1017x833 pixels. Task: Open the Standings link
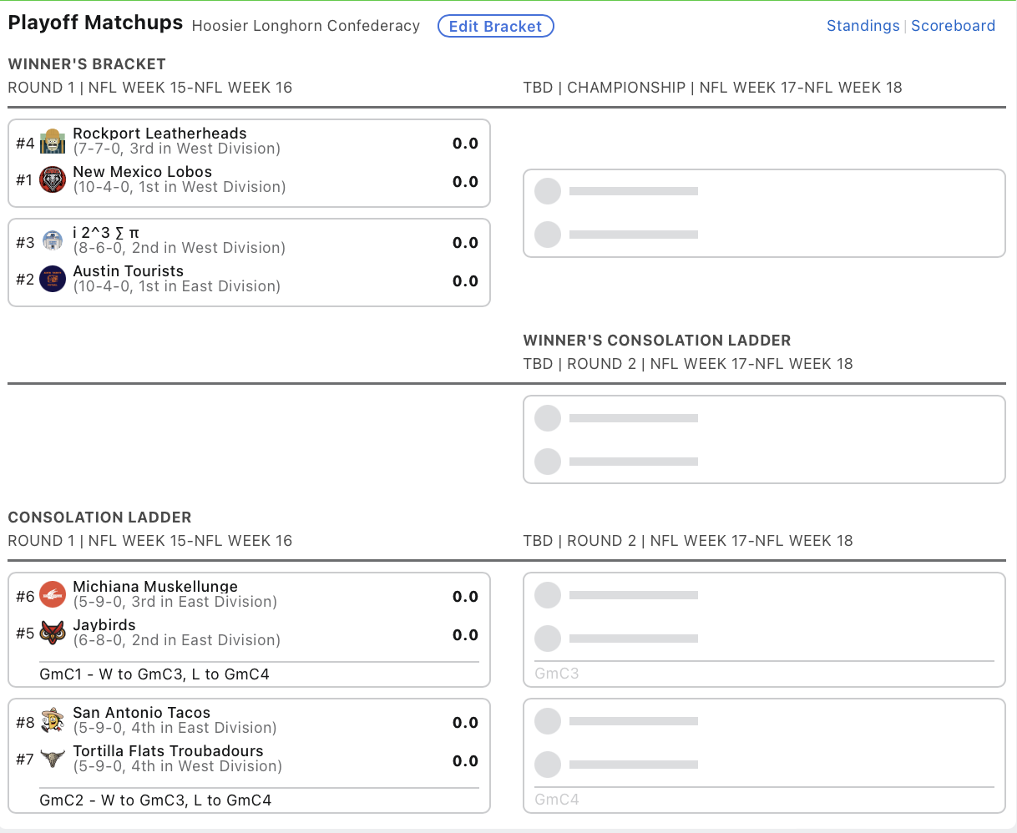click(x=863, y=26)
